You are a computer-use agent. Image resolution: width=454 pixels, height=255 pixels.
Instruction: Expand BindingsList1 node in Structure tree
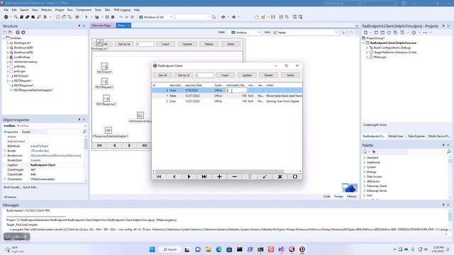[x=8, y=43]
